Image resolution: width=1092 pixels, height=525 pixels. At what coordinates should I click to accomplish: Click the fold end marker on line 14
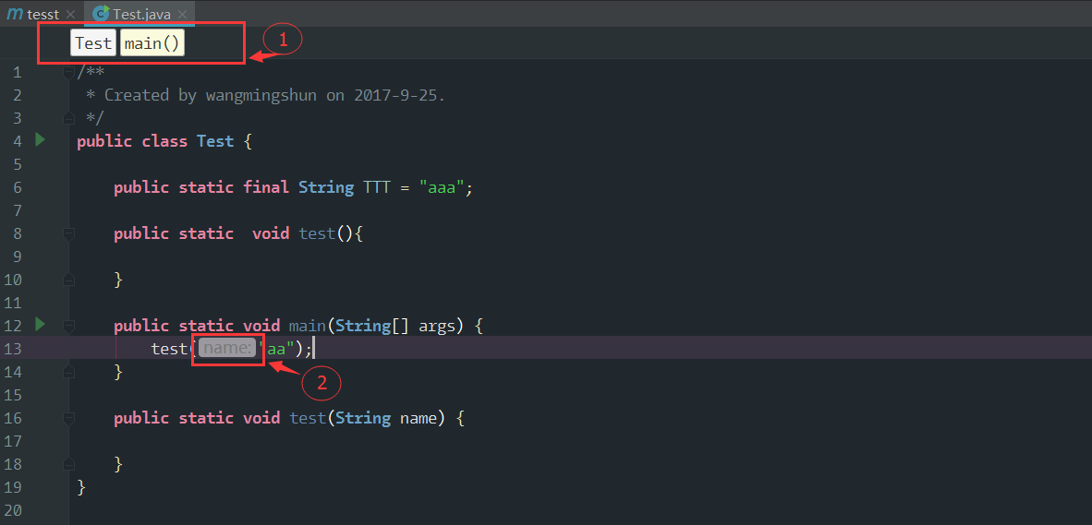[x=68, y=371]
